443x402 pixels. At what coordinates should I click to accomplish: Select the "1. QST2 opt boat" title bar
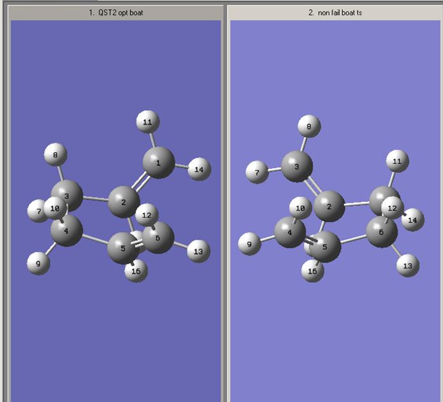[115, 13]
